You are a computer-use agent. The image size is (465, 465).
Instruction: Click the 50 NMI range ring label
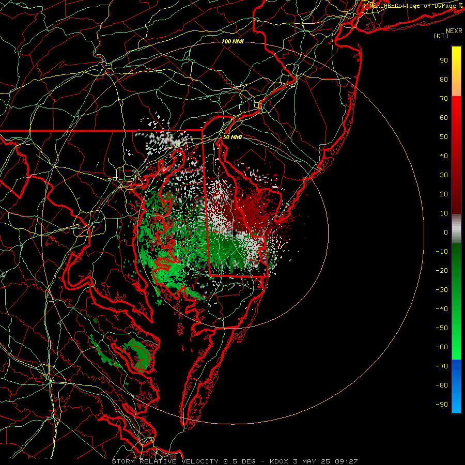pyautogui.click(x=233, y=137)
